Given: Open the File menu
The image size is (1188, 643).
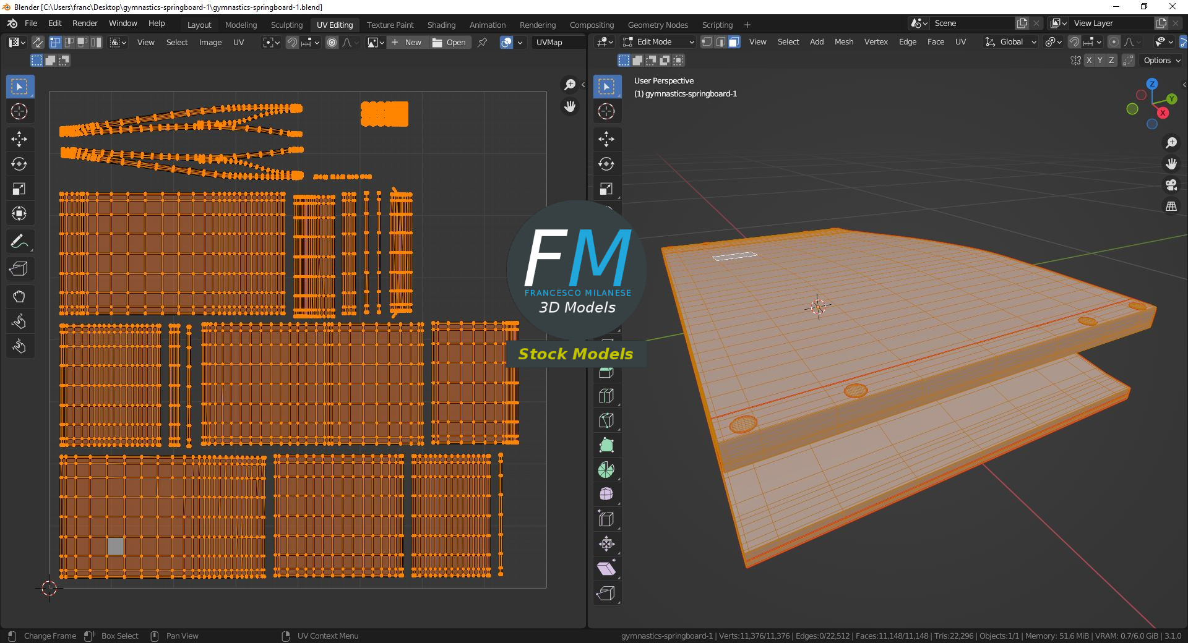Looking at the screenshot, I should click(31, 23).
